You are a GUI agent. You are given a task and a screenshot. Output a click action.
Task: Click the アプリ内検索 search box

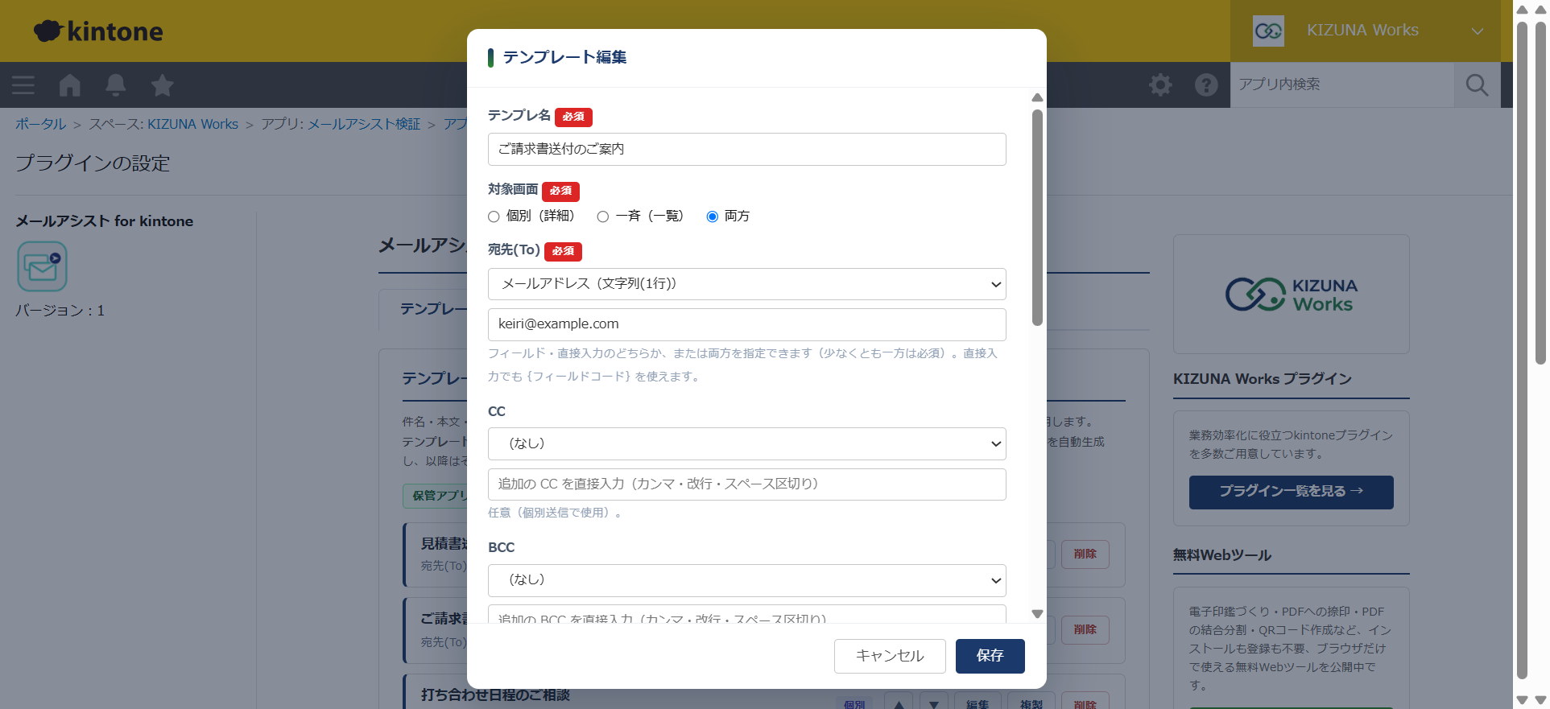click(1342, 85)
